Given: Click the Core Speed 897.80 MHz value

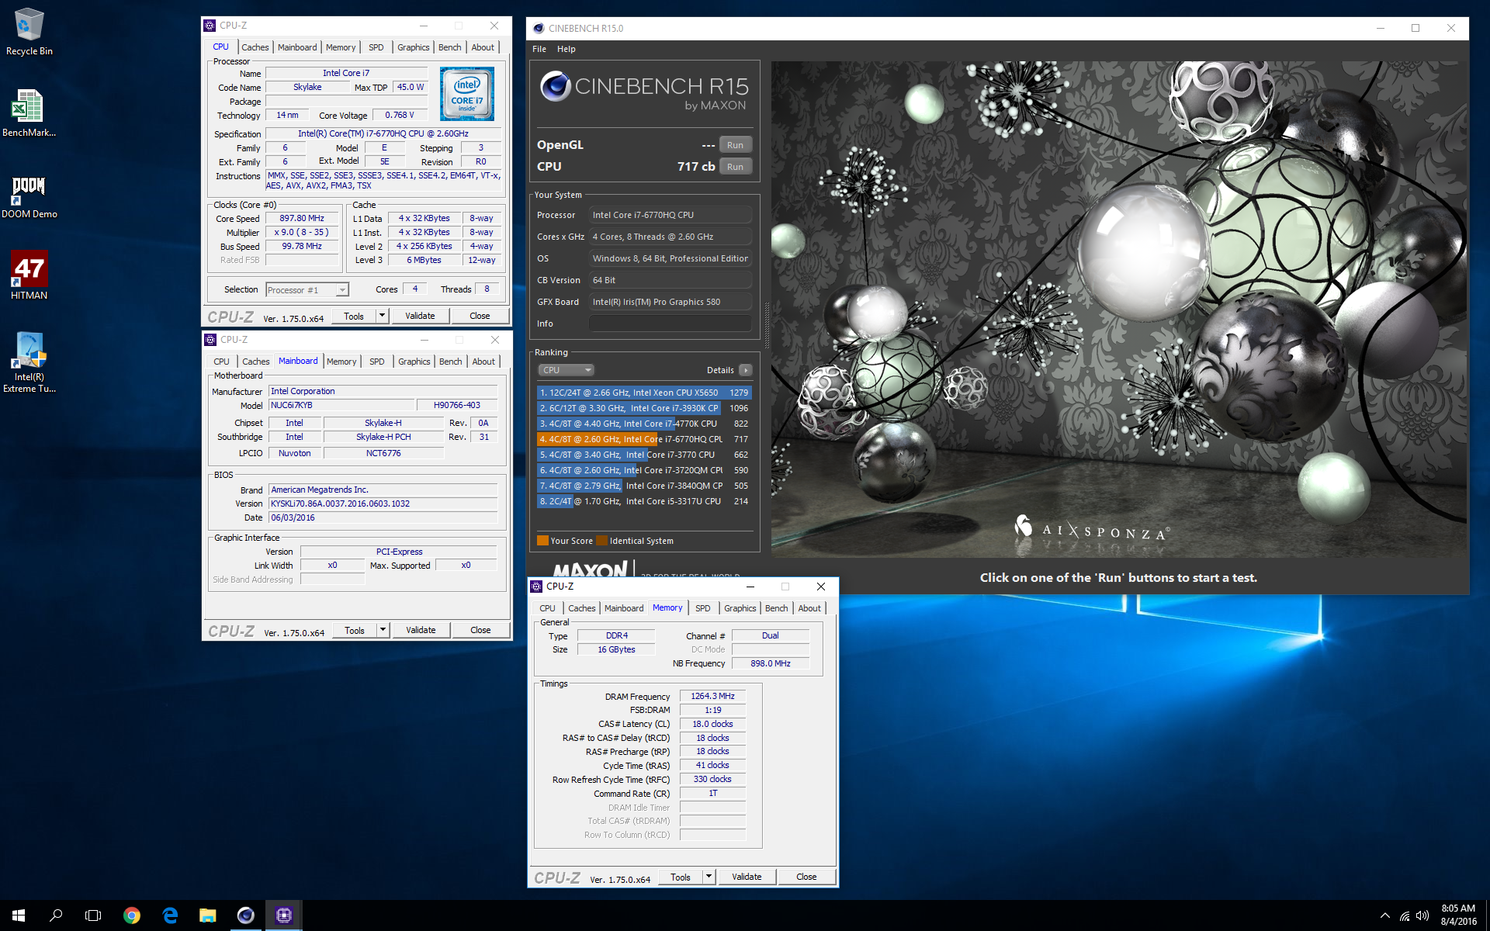Looking at the screenshot, I should [x=303, y=219].
